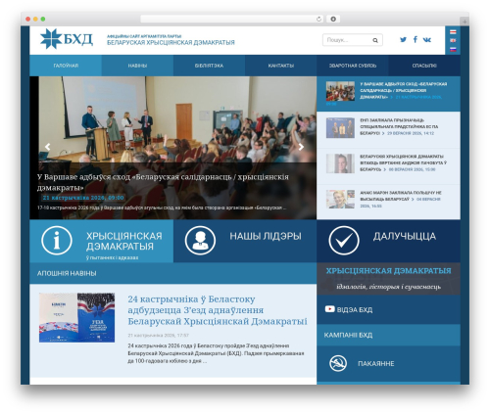
Task: Click the party name Беларуская Хрысціянская Дэмакратыя
Action: point(171,42)
